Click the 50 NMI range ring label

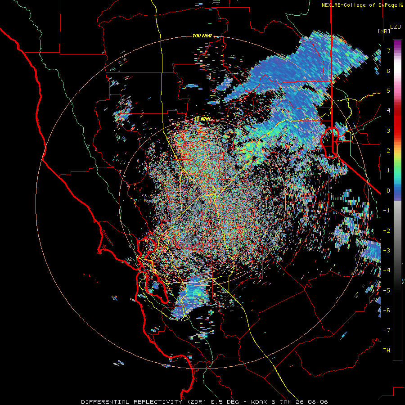(x=202, y=119)
